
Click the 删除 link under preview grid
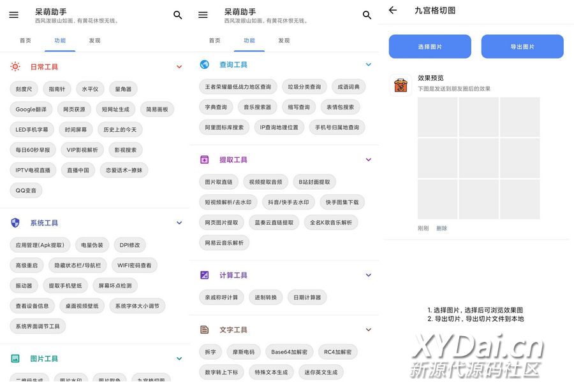(441, 228)
